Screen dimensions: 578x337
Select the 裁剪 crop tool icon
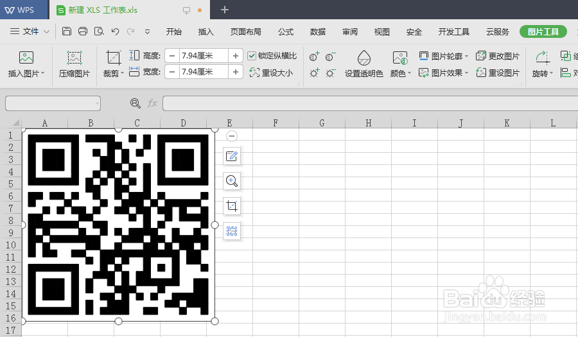tap(113, 58)
